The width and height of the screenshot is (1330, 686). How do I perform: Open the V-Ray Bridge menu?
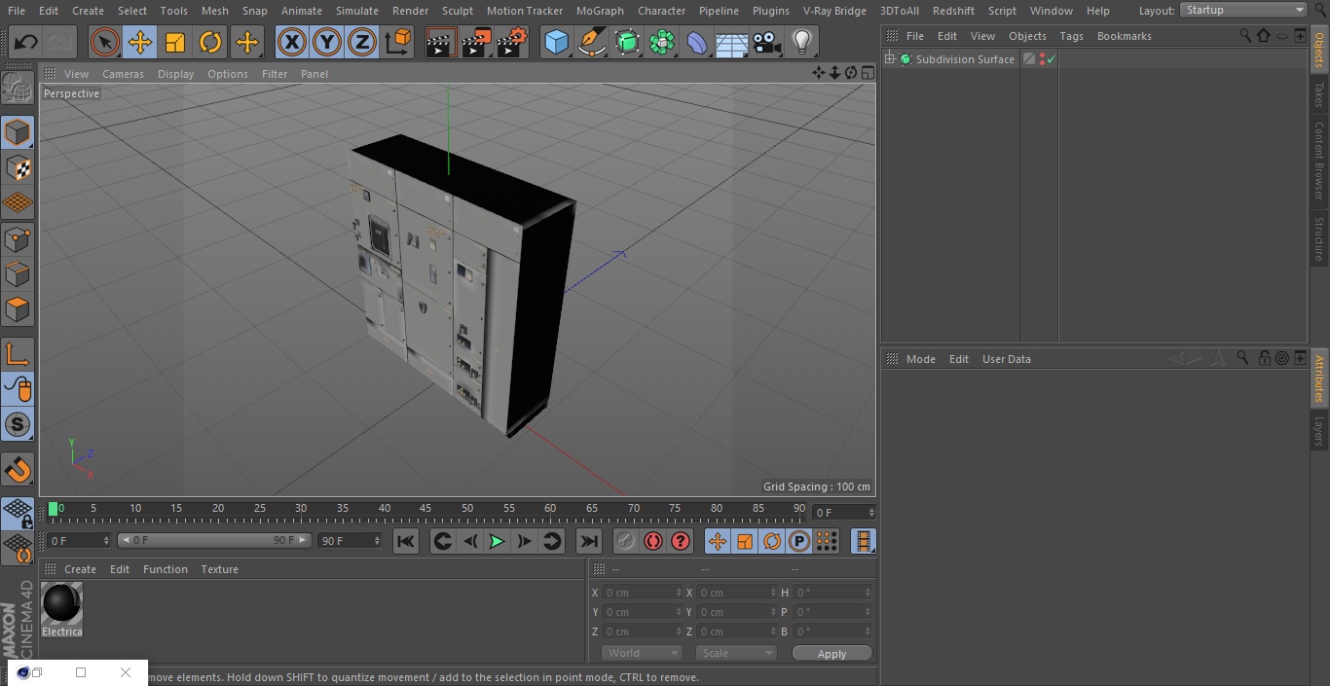834,11
